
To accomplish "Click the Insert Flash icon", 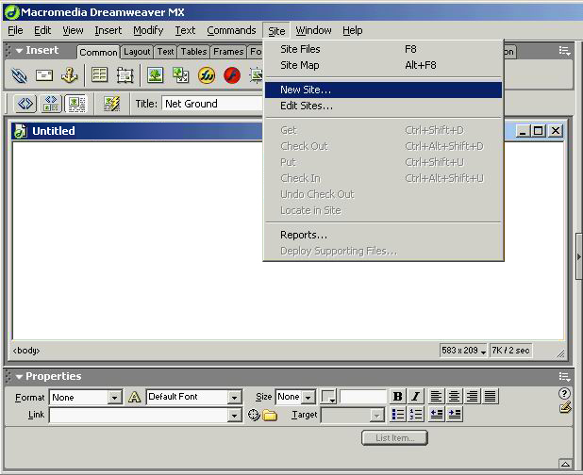I will pos(232,75).
